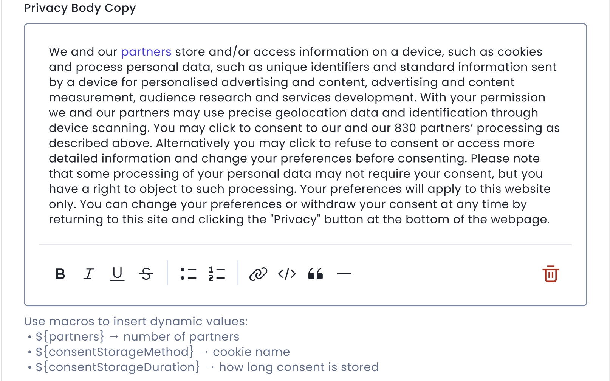The width and height of the screenshot is (610, 381).
Task: Insert a numbered list
Action: [217, 274]
